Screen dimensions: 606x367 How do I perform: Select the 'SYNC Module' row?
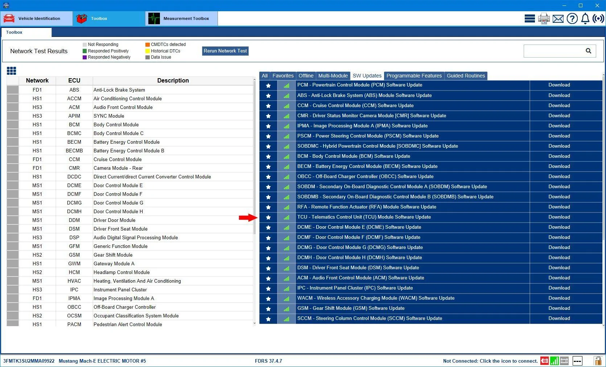click(x=130, y=116)
